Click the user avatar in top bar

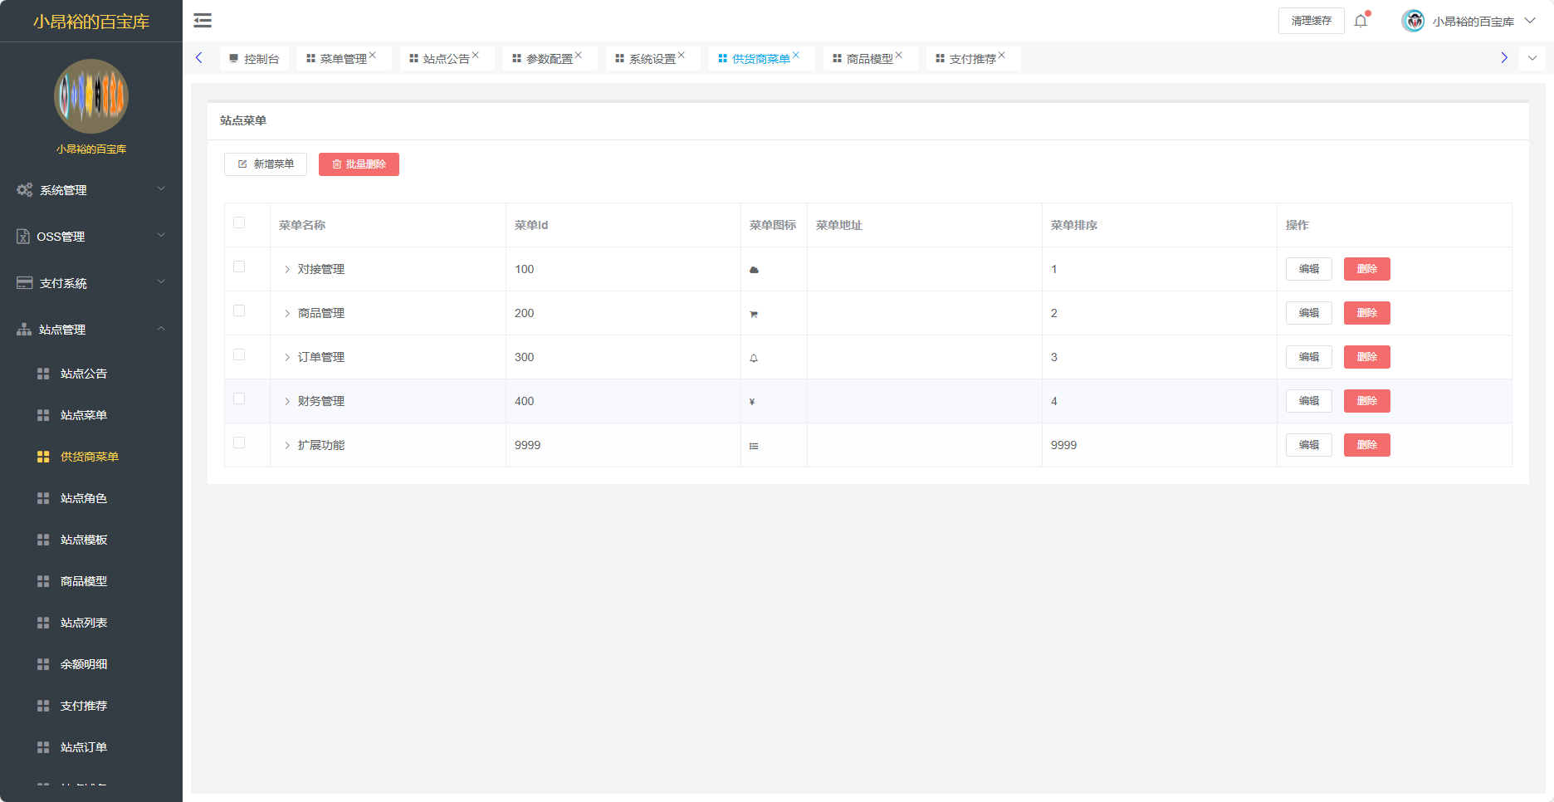(1413, 21)
